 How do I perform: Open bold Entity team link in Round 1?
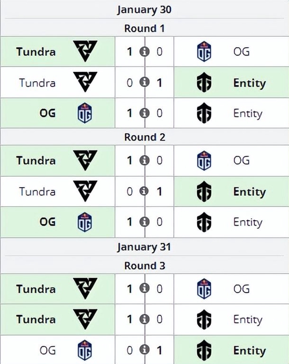250,83
